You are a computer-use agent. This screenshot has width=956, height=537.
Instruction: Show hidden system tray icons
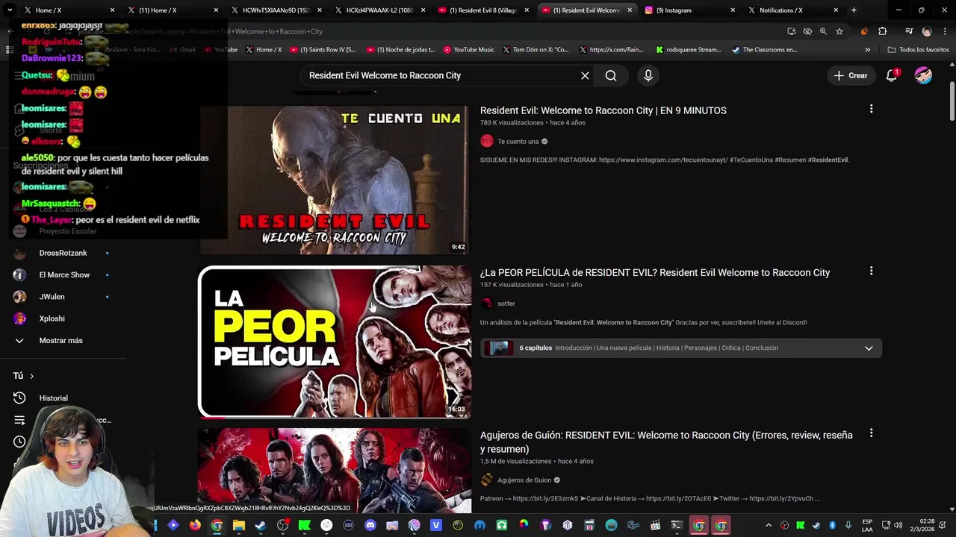tap(769, 525)
